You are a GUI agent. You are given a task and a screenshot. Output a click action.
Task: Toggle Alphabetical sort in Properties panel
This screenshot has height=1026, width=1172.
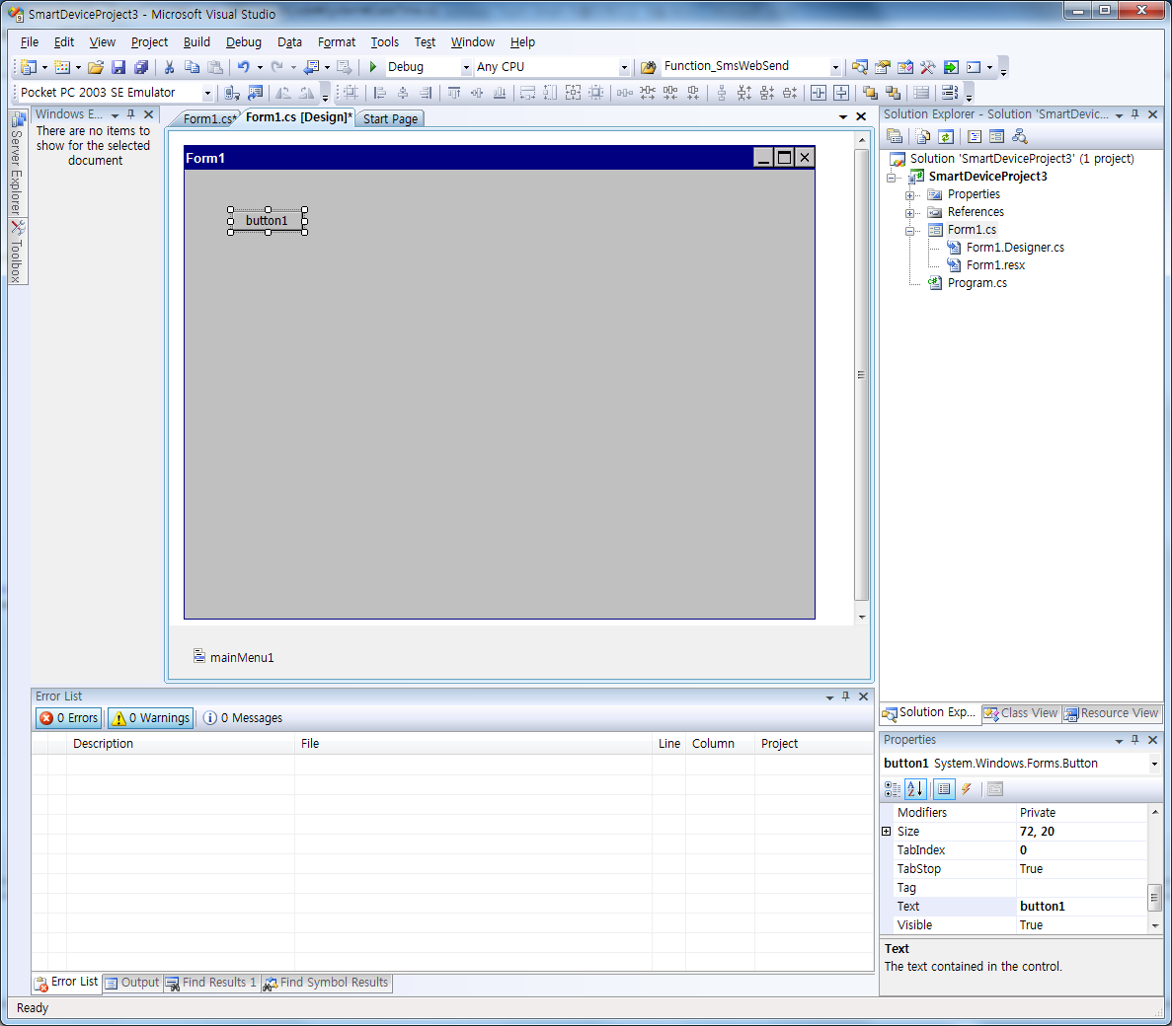[915, 789]
